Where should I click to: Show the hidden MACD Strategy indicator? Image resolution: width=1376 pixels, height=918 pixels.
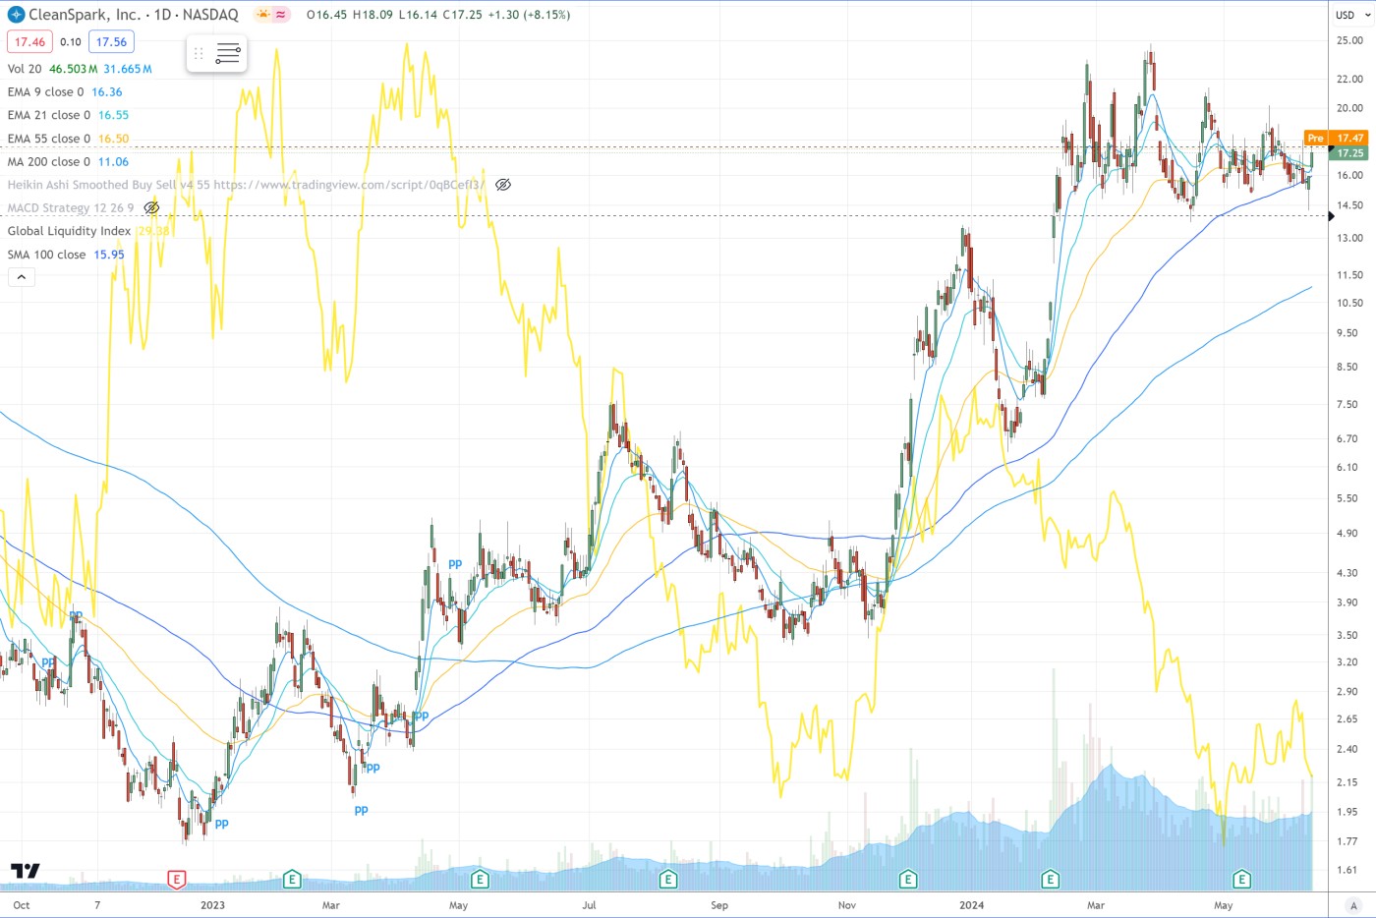click(x=151, y=208)
